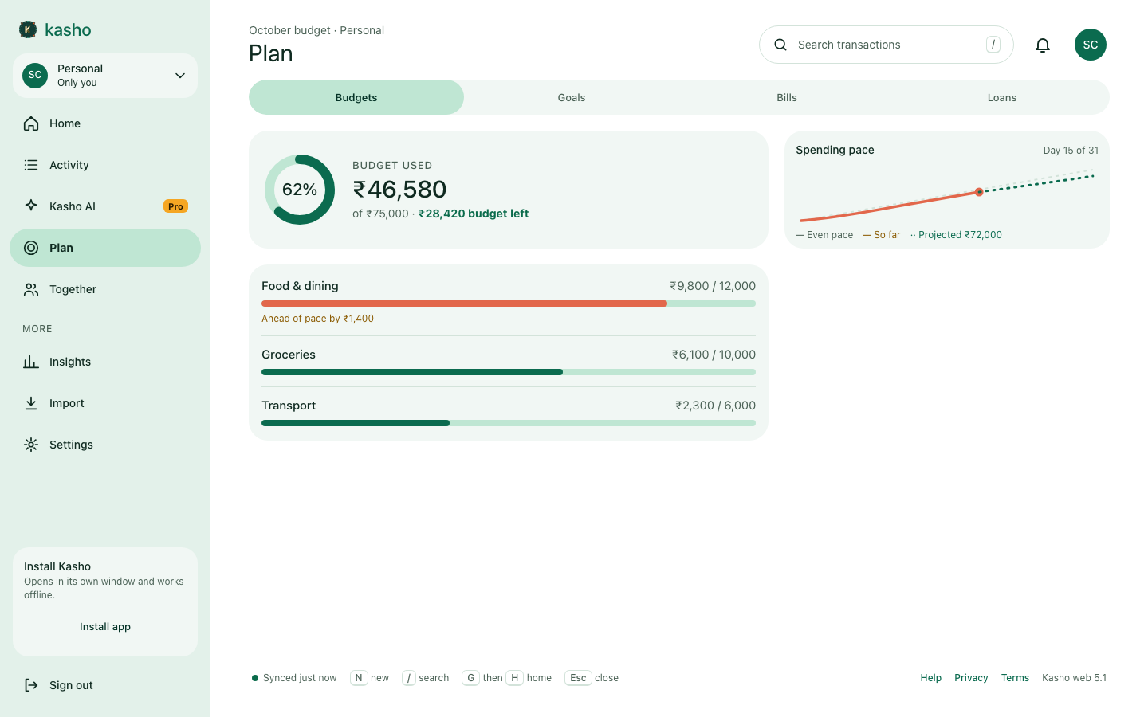Open the Terms link in footer
This screenshot has width=1148, height=717.
(1015, 678)
